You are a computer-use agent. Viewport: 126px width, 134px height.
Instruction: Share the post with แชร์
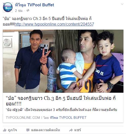78,130
